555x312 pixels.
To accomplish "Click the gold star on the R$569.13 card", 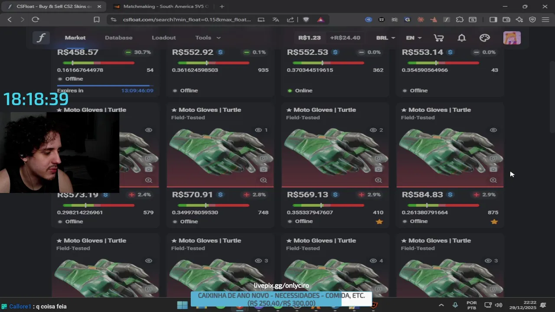I will (379, 221).
